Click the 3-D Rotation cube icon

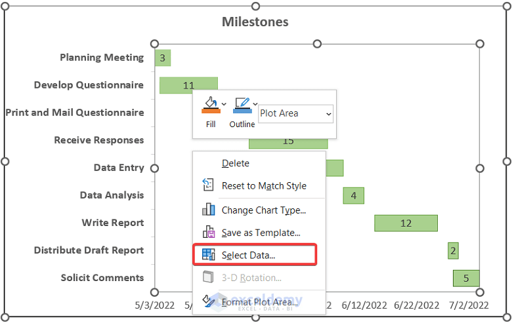pyautogui.click(x=208, y=278)
